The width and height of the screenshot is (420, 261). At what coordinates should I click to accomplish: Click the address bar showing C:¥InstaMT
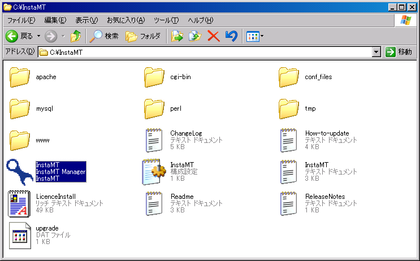[205, 52]
